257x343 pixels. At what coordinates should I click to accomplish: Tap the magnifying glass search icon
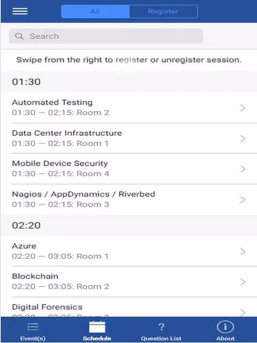click(19, 36)
